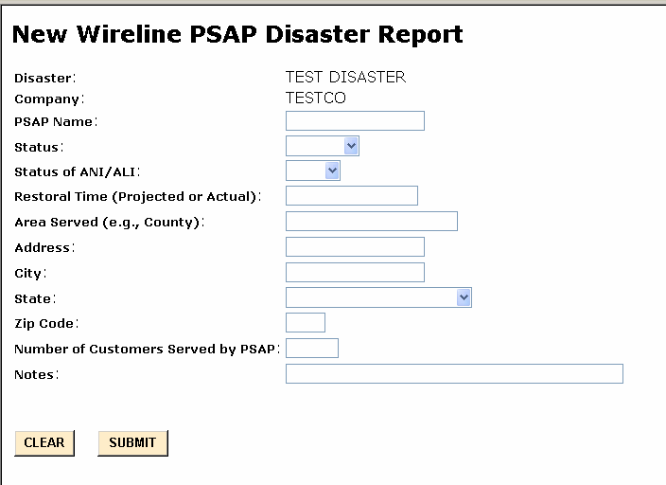Screen dimensions: 666x485
Task: Click the New Wireline PSAP Disaster Report heading
Action: 237,35
